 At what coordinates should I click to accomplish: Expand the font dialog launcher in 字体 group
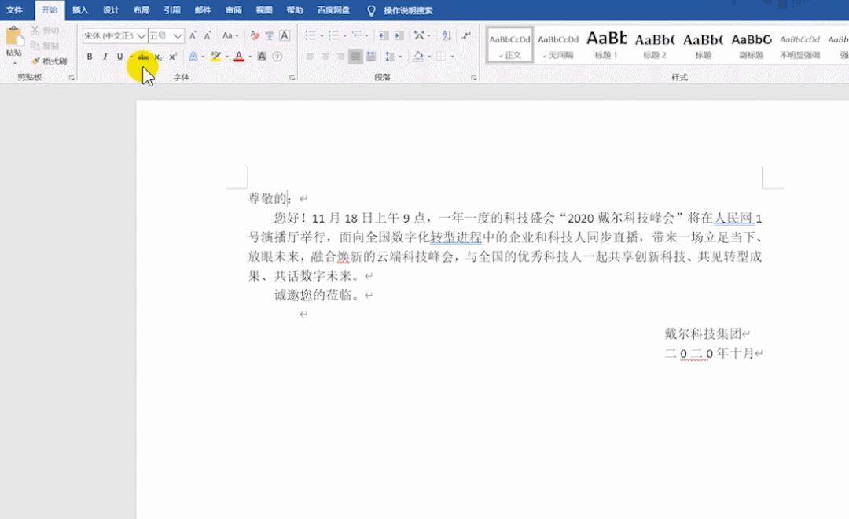click(x=292, y=78)
